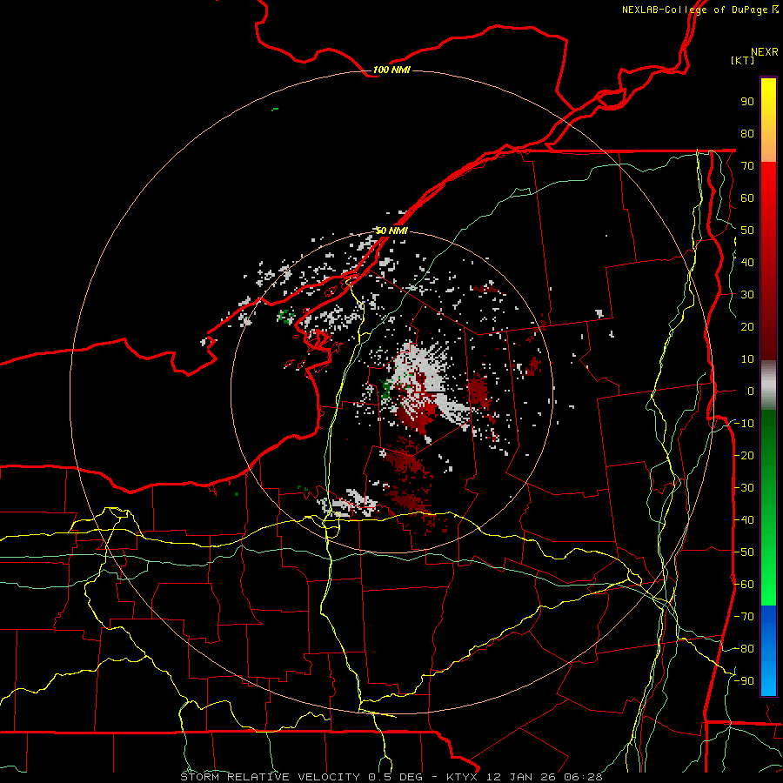Click the -60 value on the velocity scale

pyautogui.click(x=744, y=585)
